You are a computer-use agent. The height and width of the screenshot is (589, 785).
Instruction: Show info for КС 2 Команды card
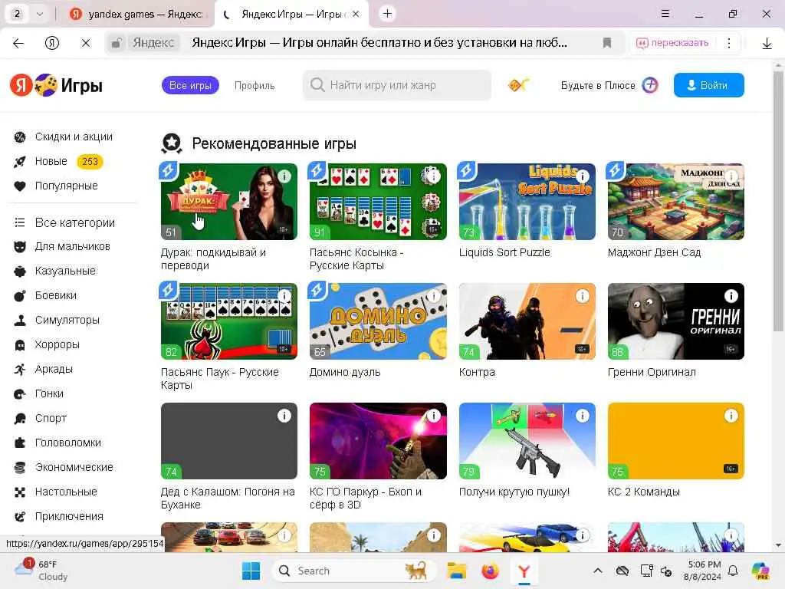[731, 416]
